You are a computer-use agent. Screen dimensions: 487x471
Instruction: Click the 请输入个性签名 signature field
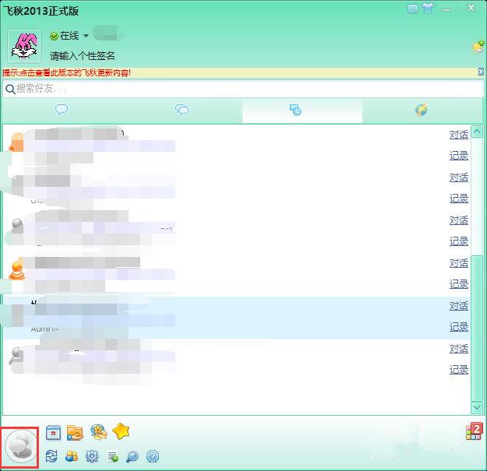point(83,56)
